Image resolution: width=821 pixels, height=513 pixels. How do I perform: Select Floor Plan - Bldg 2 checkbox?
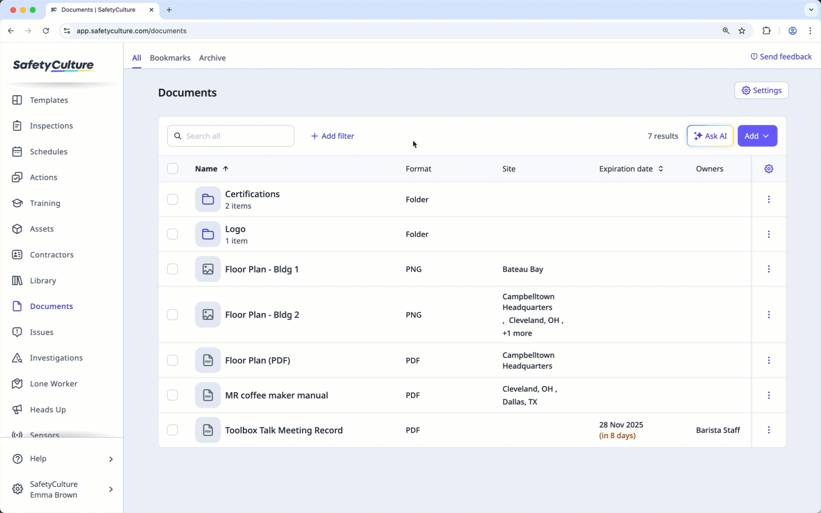pyautogui.click(x=173, y=315)
